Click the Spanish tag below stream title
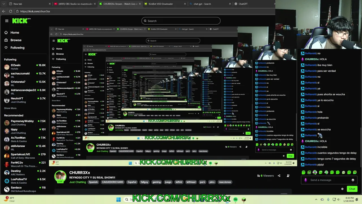Viewport: 362px width, 204px height. 93,182
